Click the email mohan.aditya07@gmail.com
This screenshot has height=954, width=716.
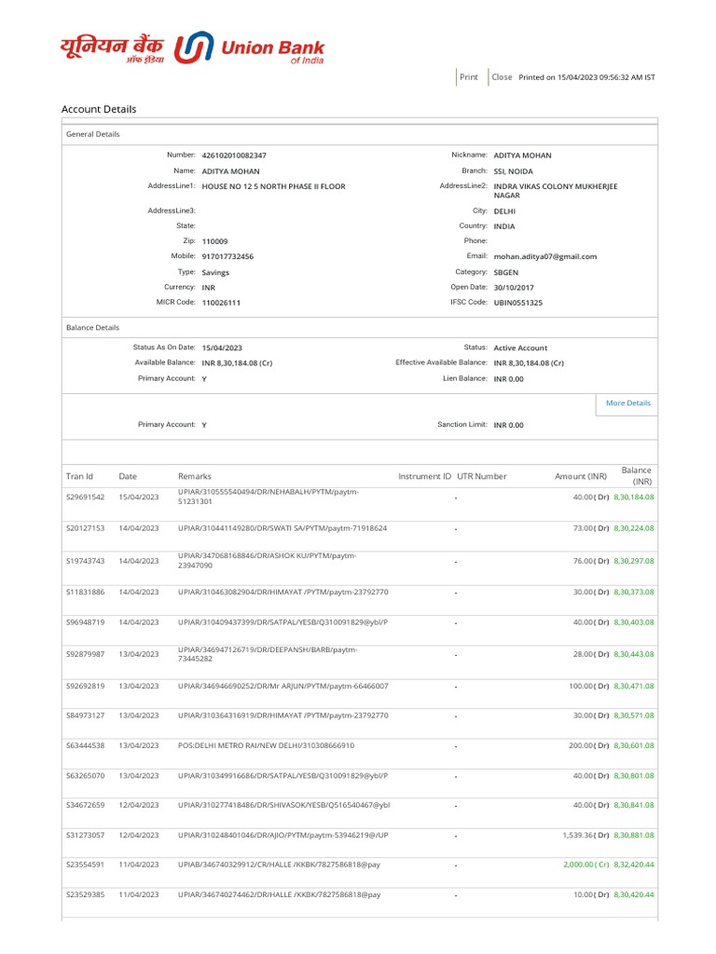pos(545,256)
